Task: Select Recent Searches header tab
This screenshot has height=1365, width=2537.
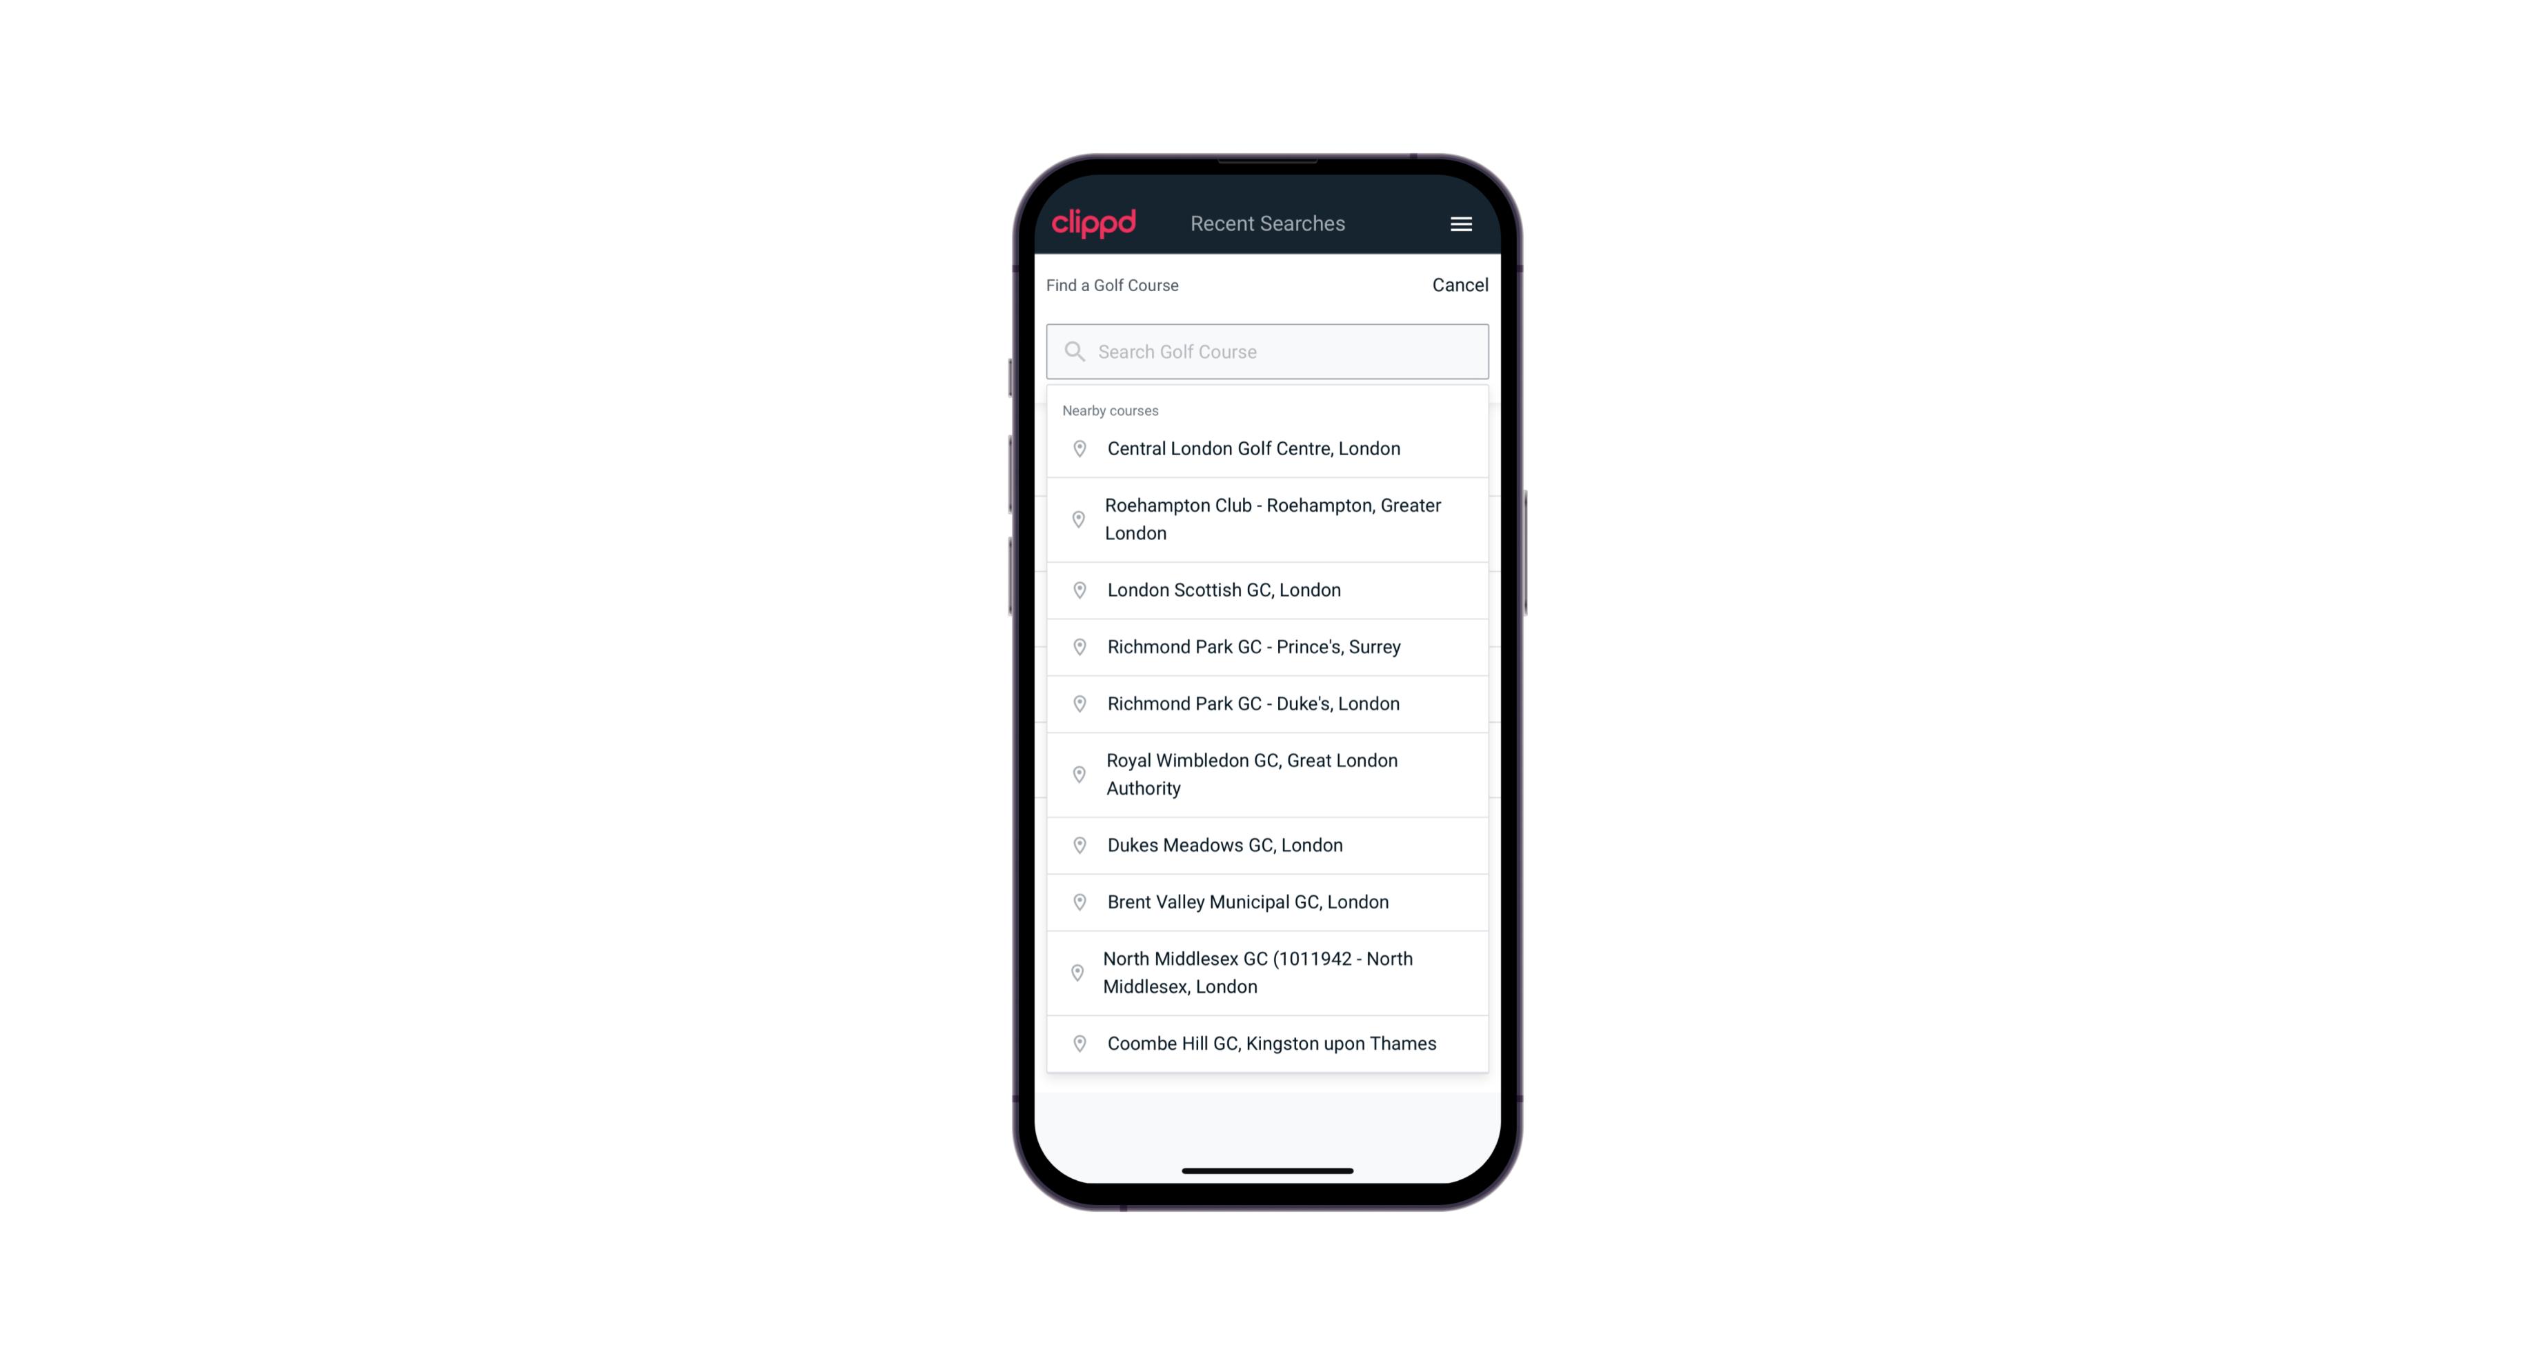Action: click(x=1267, y=223)
